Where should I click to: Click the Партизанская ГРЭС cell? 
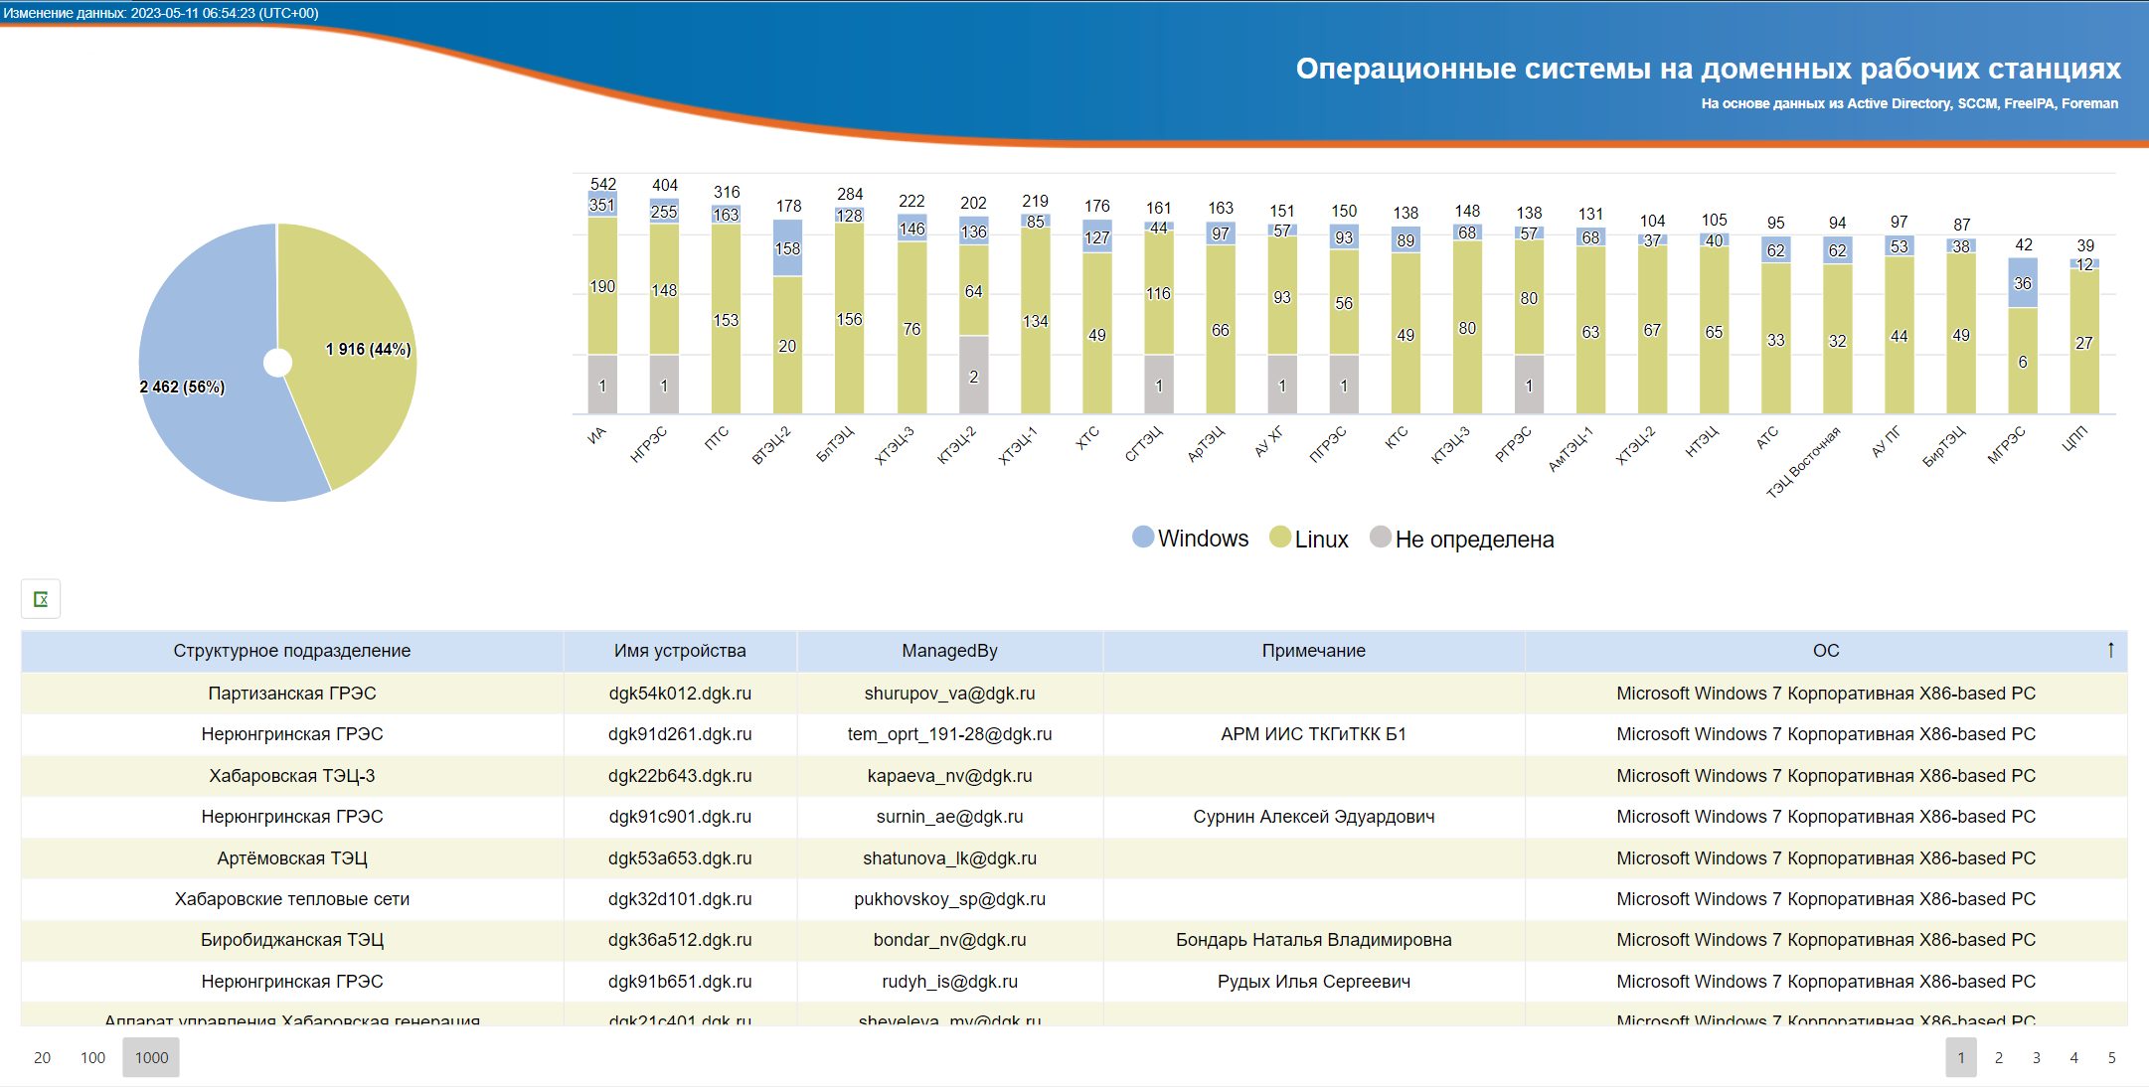pyautogui.click(x=292, y=694)
